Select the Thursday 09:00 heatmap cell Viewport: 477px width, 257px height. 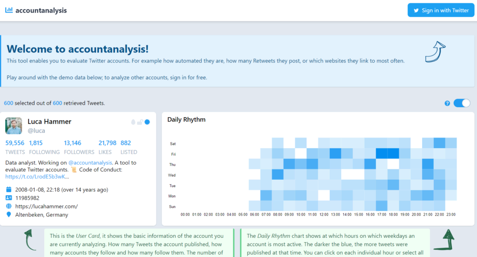coord(289,164)
